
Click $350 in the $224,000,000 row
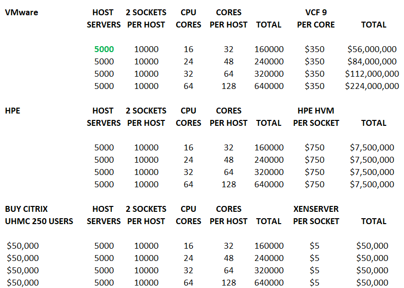tap(314, 86)
